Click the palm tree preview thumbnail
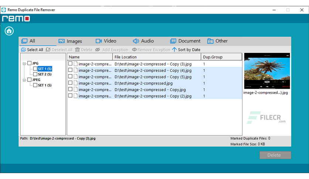309x179 pixels. pyautogui.click(x=267, y=71)
